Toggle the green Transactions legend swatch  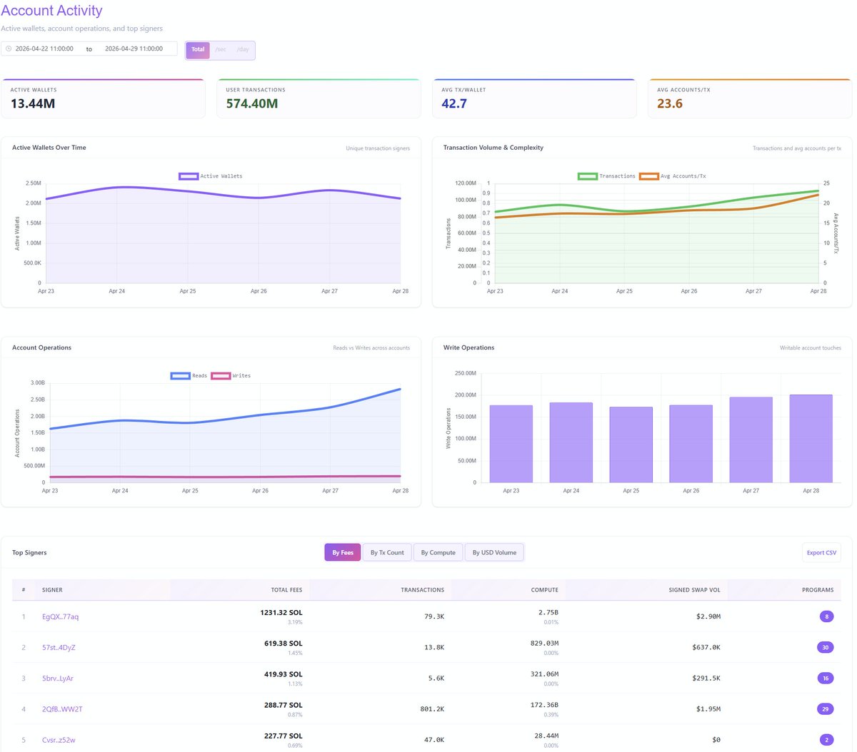tap(588, 176)
